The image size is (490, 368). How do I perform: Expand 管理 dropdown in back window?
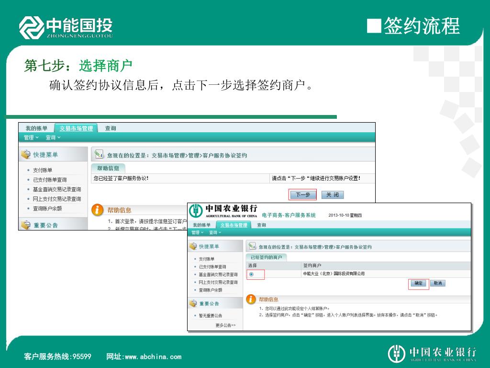click(31, 138)
